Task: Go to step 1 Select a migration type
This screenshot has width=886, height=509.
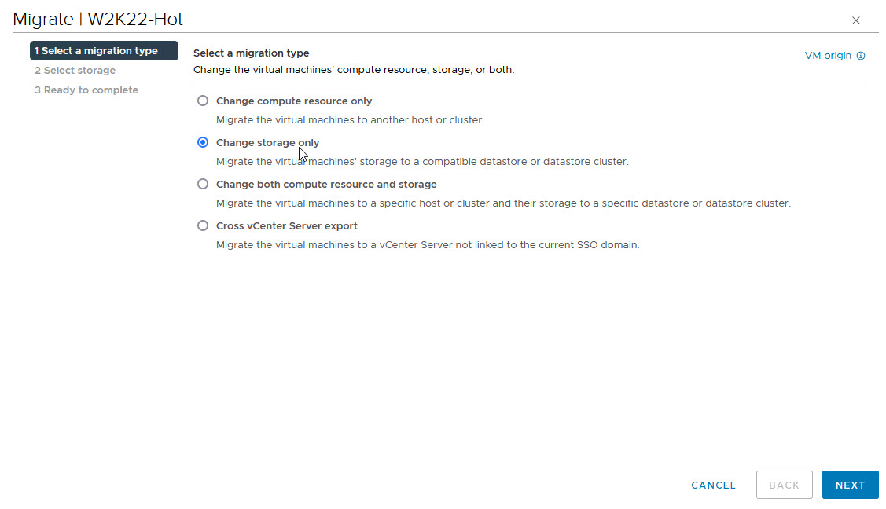Action: pos(104,51)
